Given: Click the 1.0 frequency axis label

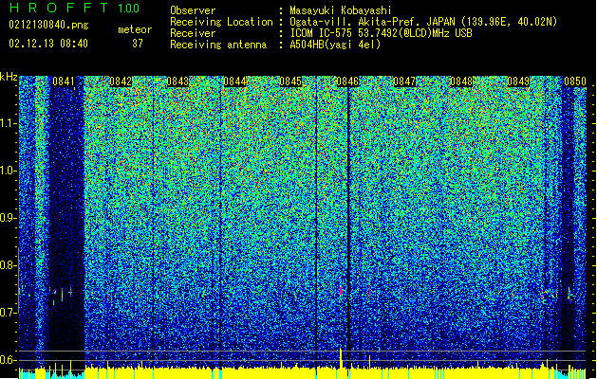Looking at the screenshot, I should click(x=8, y=171).
